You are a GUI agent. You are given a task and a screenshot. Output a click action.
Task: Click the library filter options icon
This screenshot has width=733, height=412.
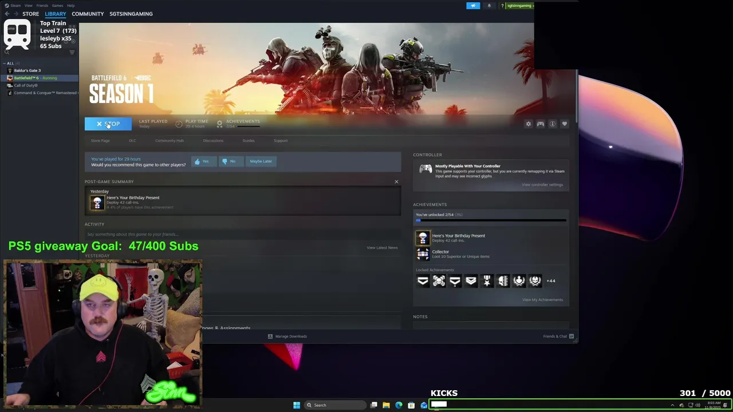pyautogui.click(x=72, y=52)
